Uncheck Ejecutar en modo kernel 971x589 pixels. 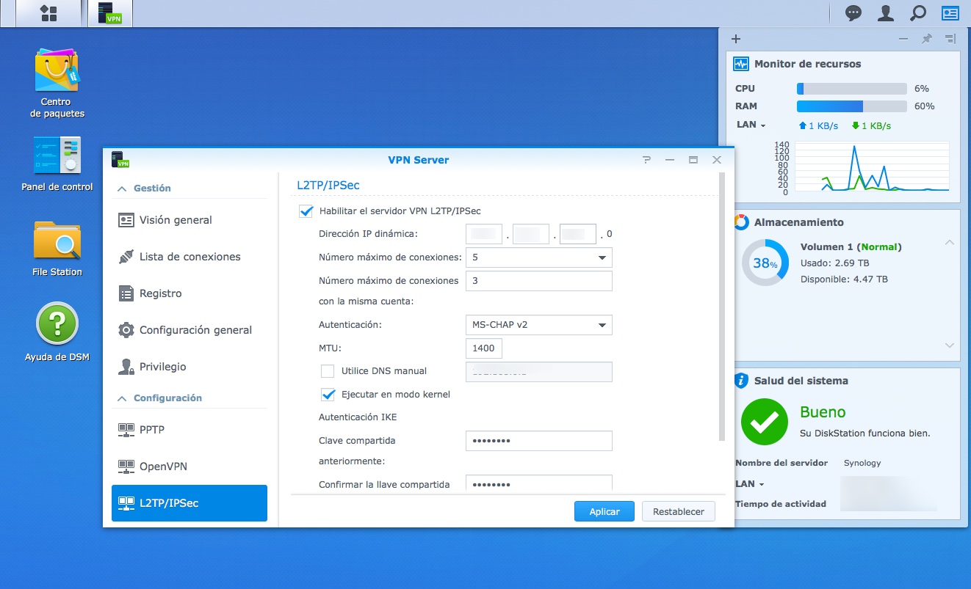click(328, 395)
